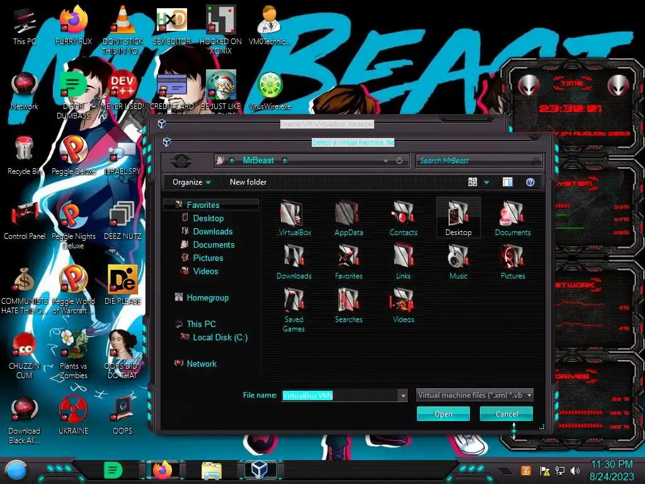The height and width of the screenshot is (484, 645).
Task: Open the .VirtualBox folder
Action: [294, 218]
